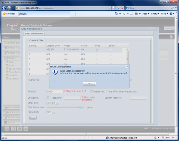Open the Print icon dropdown arrow
Viewport: 179px width, 141px height.
pos(140,14)
